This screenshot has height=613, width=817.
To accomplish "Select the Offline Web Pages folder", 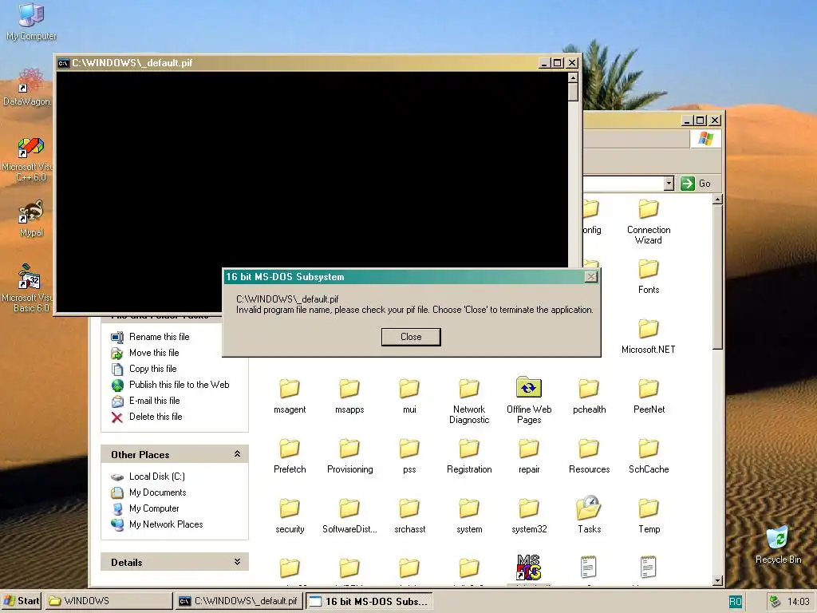I will 529,401.
